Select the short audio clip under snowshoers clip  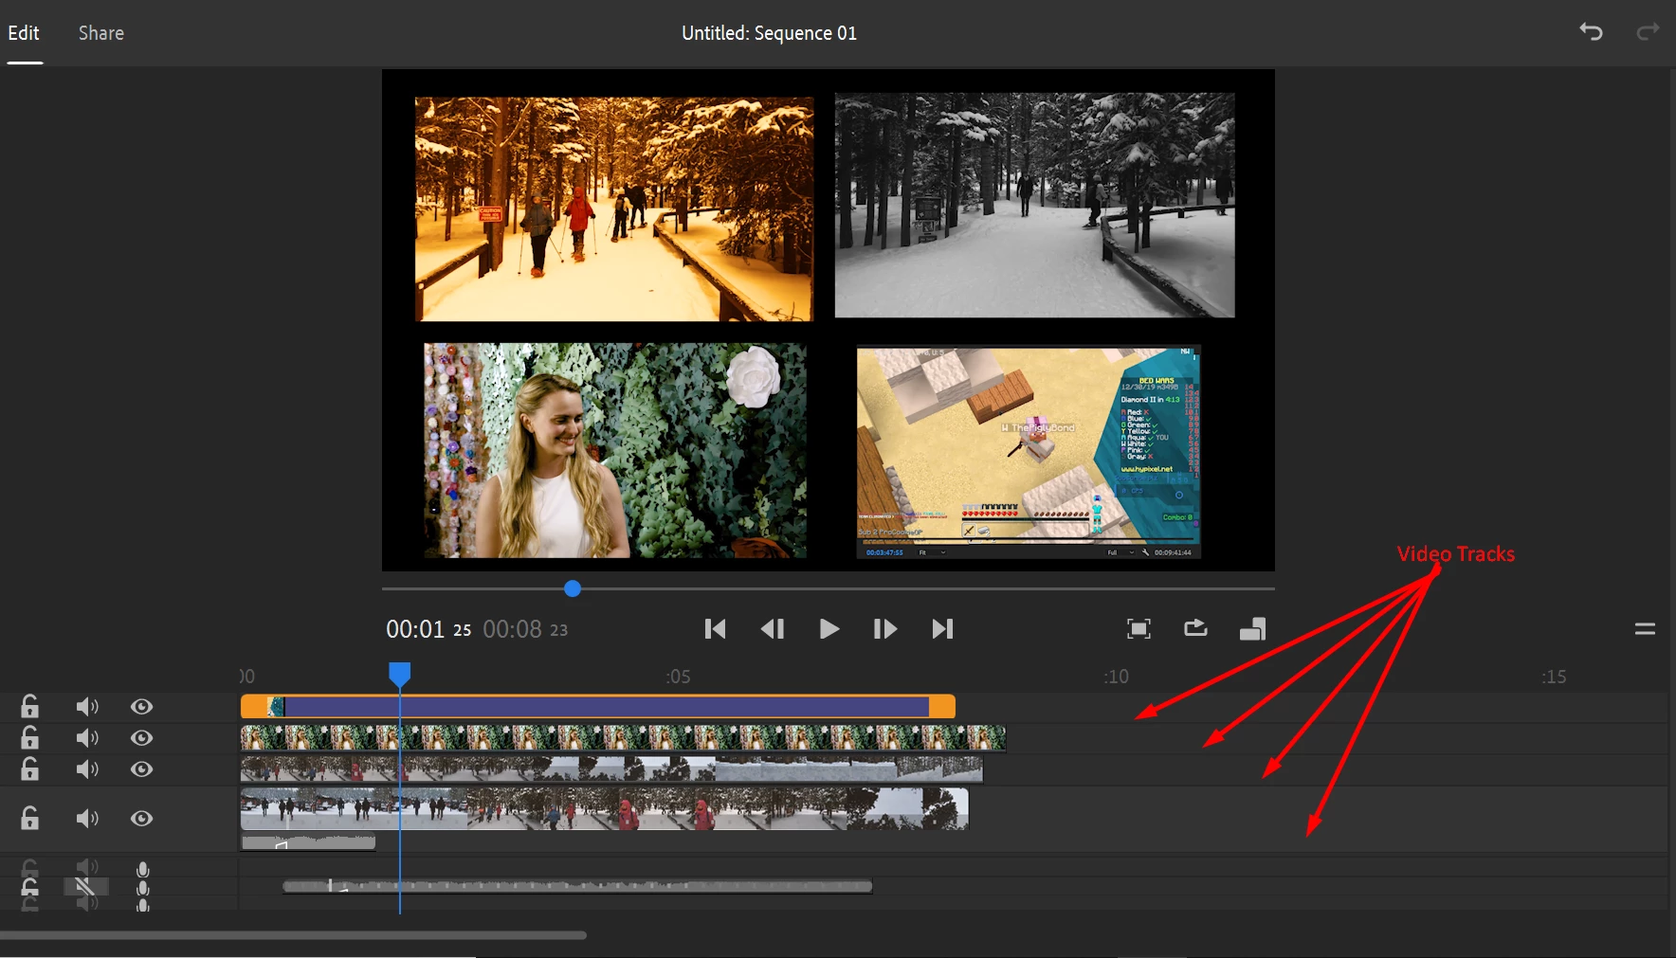[308, 842]
